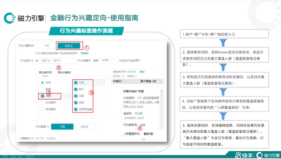Click the step 4 box about 人群覆盖预估
281x159 pixels.
click(224, 104)
